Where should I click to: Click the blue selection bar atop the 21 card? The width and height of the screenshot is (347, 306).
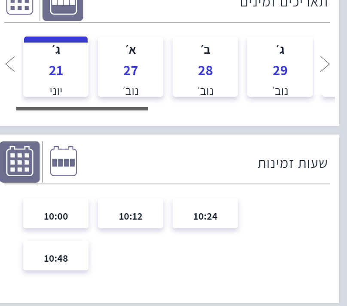56,40
